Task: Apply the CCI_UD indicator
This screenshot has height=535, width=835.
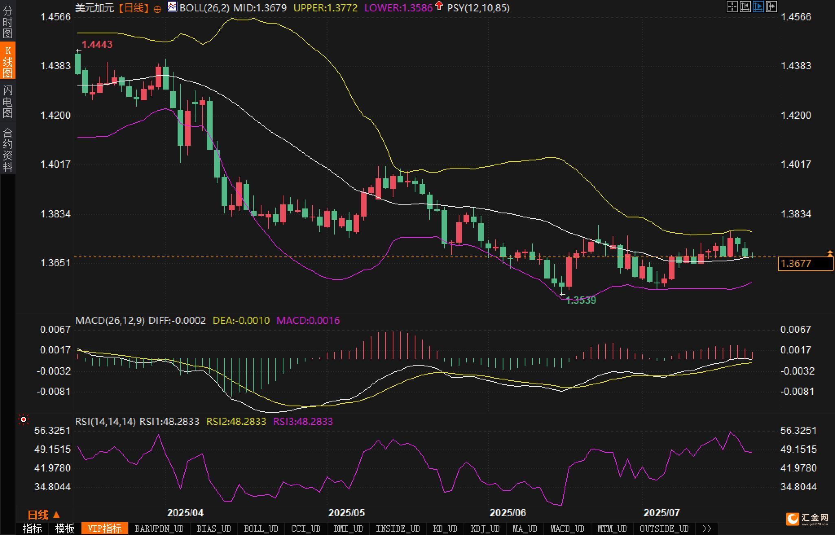Action: [x=305, y=528]
